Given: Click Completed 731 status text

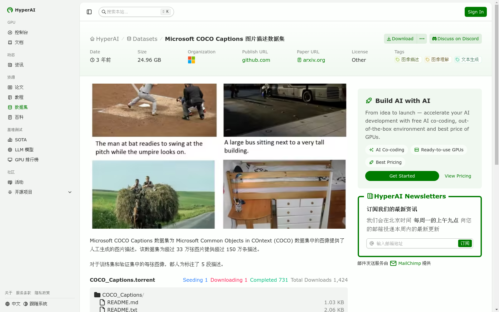Looking at the screenshot, I should coord(269,280).
